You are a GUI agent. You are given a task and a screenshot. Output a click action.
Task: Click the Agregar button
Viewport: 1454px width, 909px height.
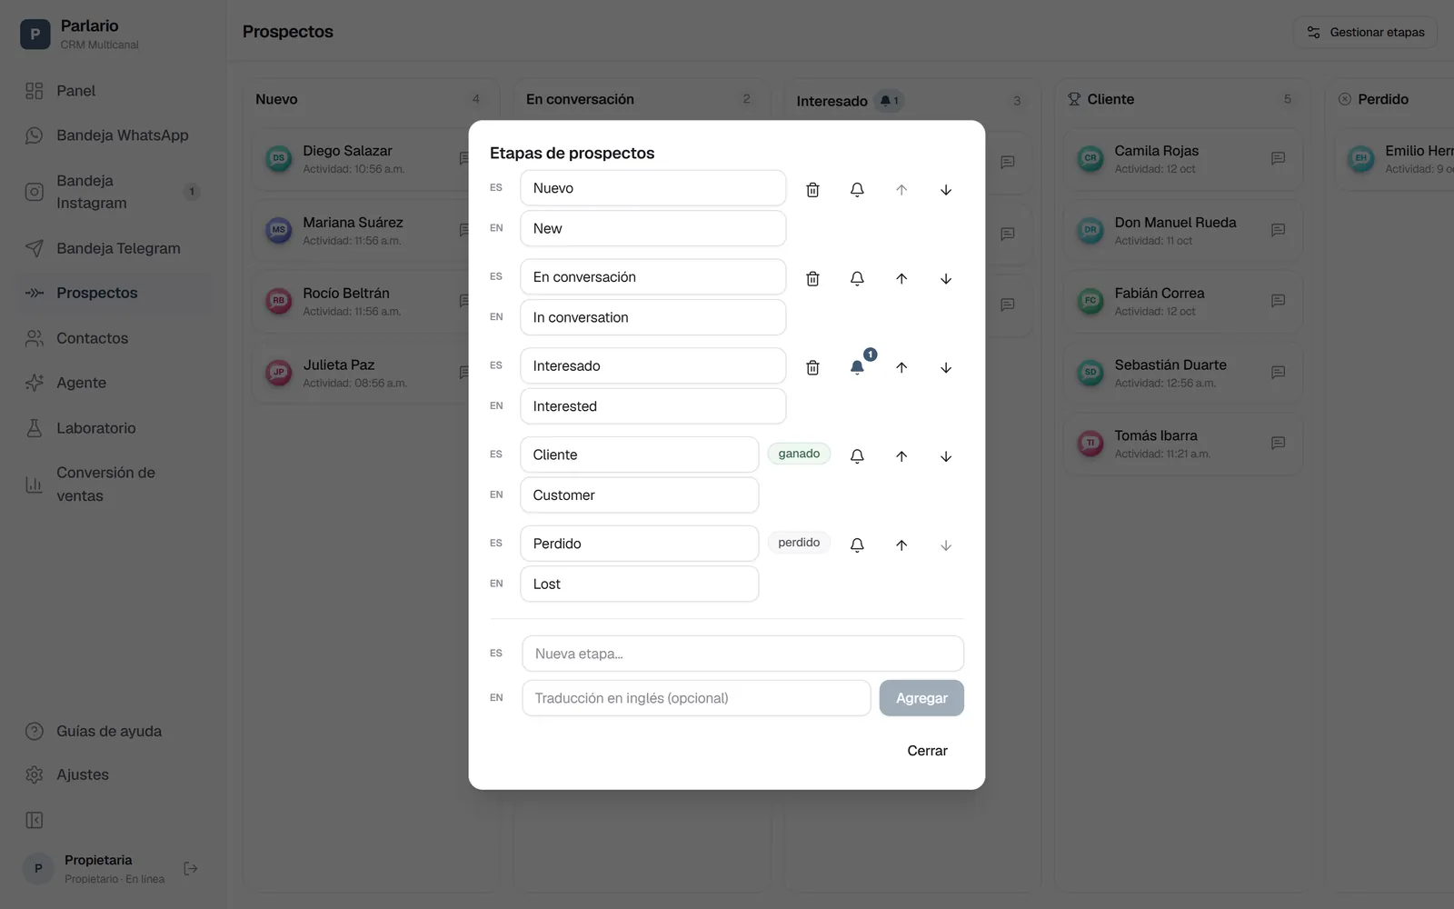[921, 698]
